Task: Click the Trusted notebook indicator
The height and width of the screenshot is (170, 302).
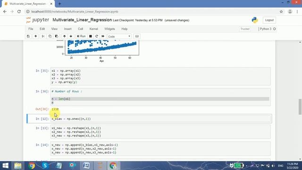Action: tap(245, 29)
